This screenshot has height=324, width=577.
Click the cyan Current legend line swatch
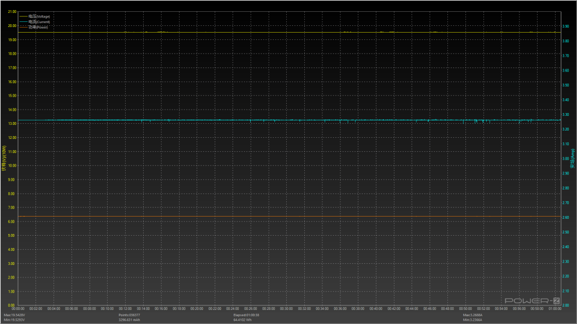[24, 22]
